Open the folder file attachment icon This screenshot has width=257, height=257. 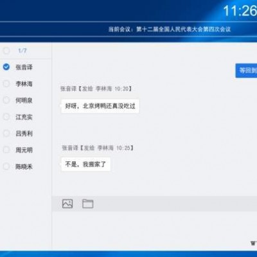point(88,204)
